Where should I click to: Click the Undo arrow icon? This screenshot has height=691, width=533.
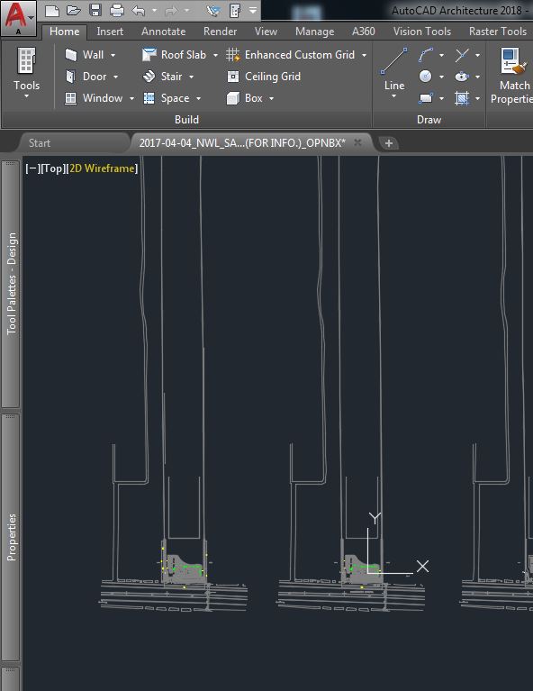(x=139, y=10)
